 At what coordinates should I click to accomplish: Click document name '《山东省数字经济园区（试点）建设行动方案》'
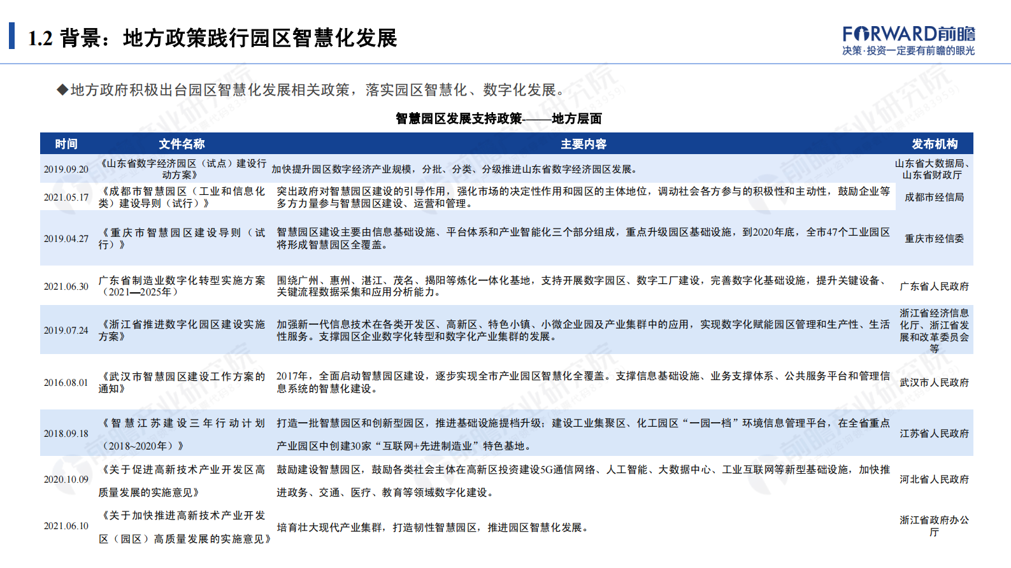(182, 169)
